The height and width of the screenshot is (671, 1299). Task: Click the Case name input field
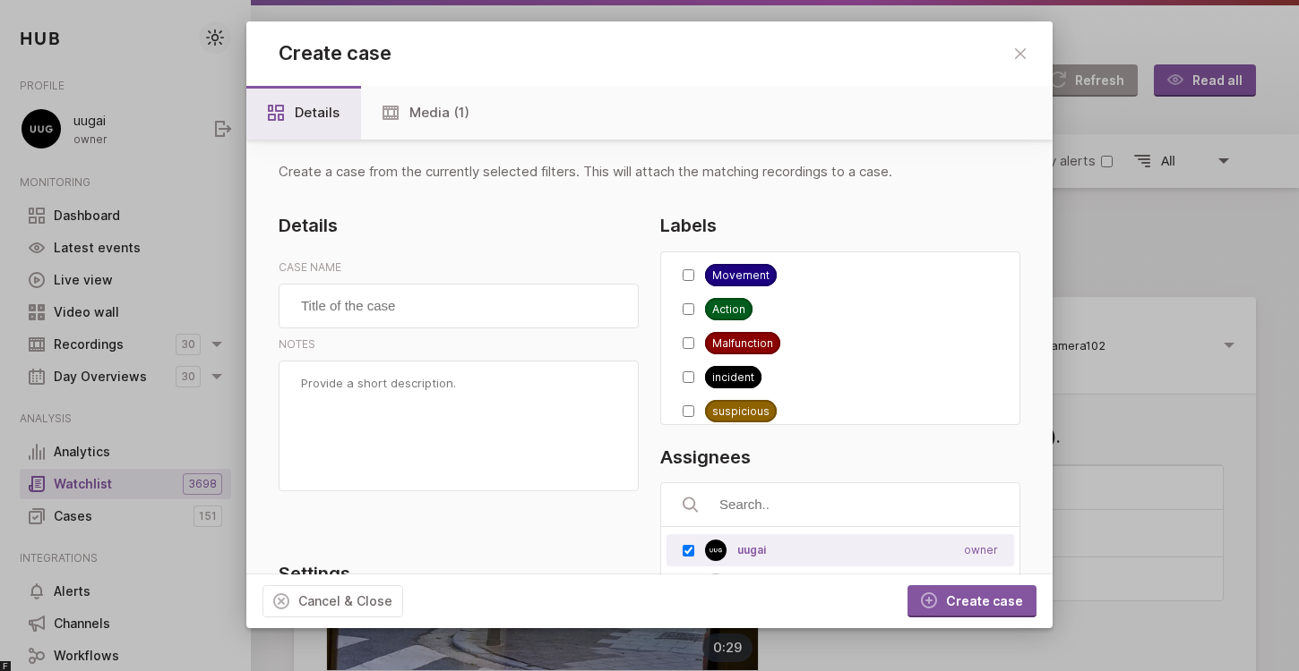coord(459,306)
